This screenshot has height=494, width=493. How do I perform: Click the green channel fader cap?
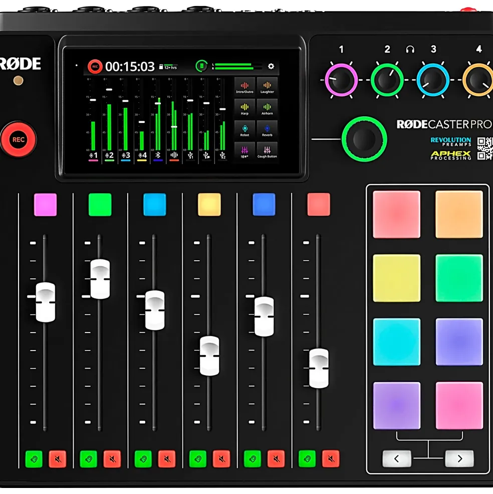[x=100, y=279]
